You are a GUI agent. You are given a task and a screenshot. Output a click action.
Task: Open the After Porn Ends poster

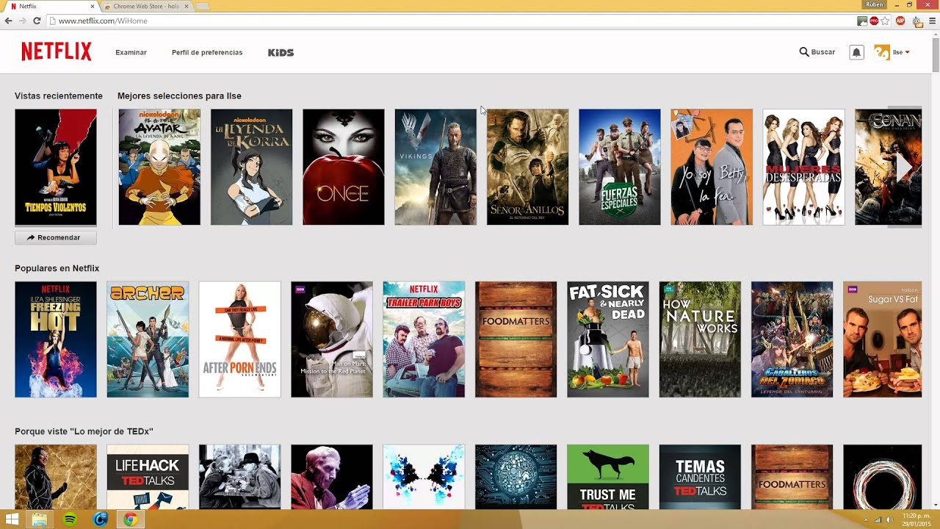pos(239,339)
